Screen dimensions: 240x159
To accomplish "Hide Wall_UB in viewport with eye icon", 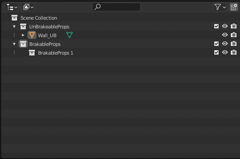I will [x=225, y=35].
